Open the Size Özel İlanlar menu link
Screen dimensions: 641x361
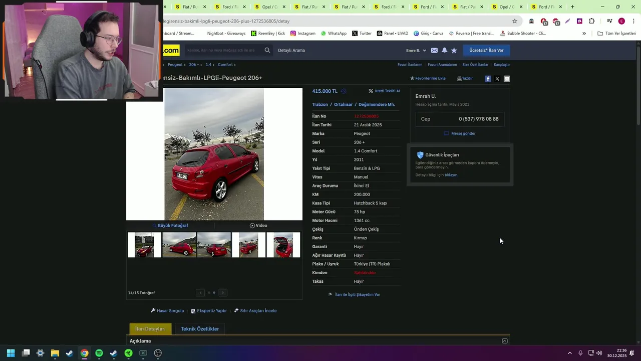click(x=475, y=65)
